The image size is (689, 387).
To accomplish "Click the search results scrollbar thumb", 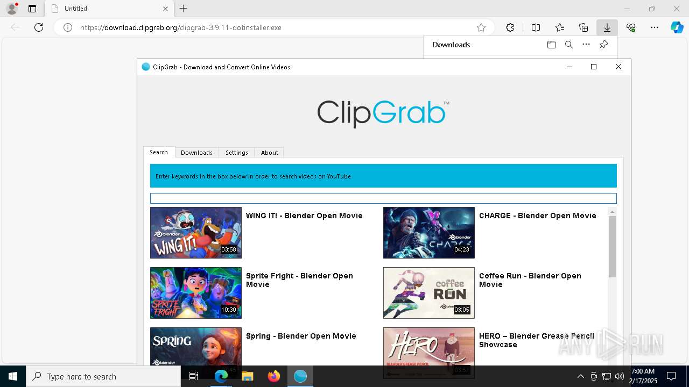I will [612, 247].
